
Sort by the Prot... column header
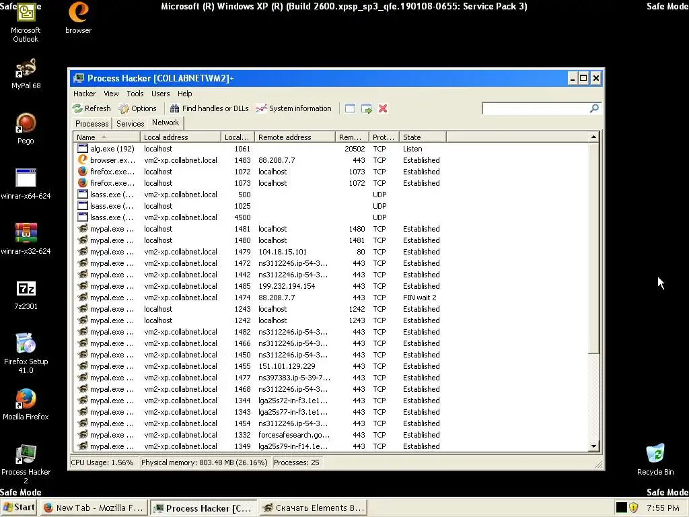tap(384, 137)
